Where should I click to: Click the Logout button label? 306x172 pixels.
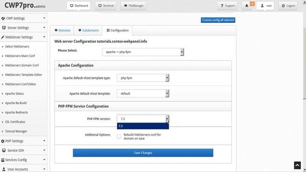tap(291, 6)
